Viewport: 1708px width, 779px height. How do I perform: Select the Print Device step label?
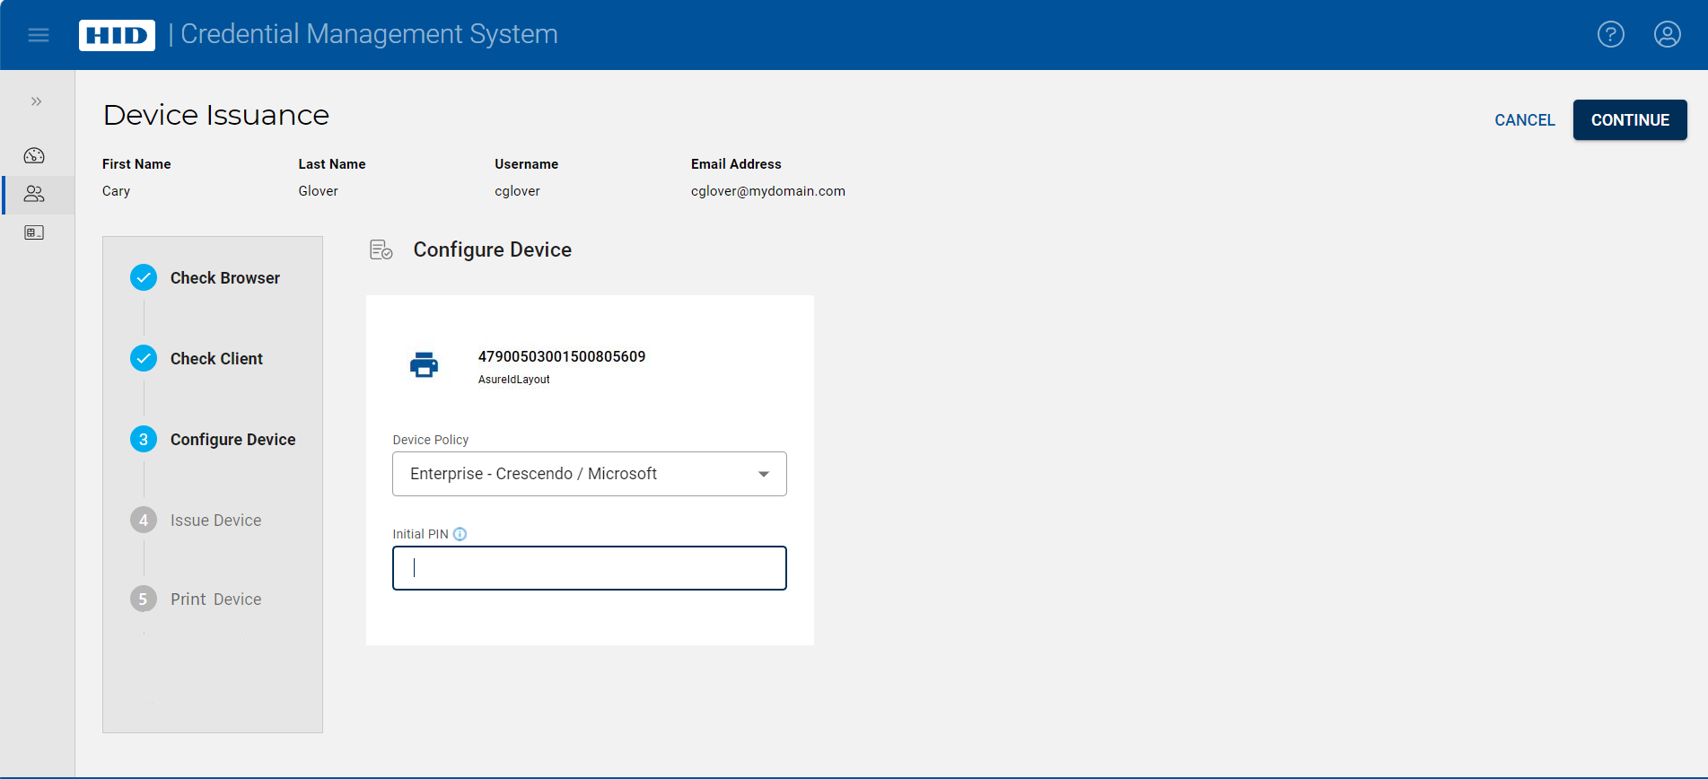pos(216,600)
